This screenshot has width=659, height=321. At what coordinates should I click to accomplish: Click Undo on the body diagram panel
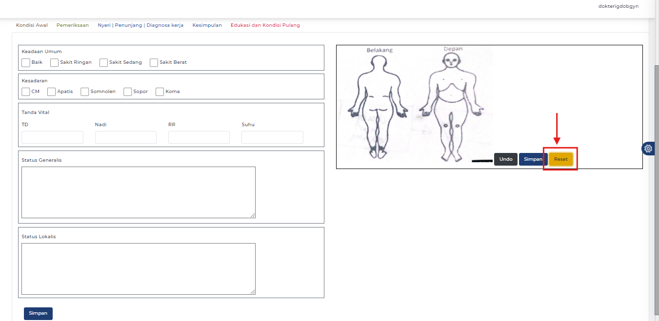click(x=505, y=159)
